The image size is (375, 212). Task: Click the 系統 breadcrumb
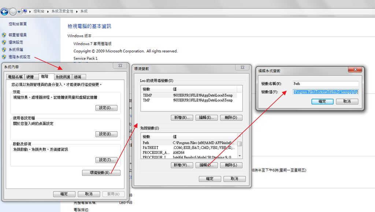[84, 11]
